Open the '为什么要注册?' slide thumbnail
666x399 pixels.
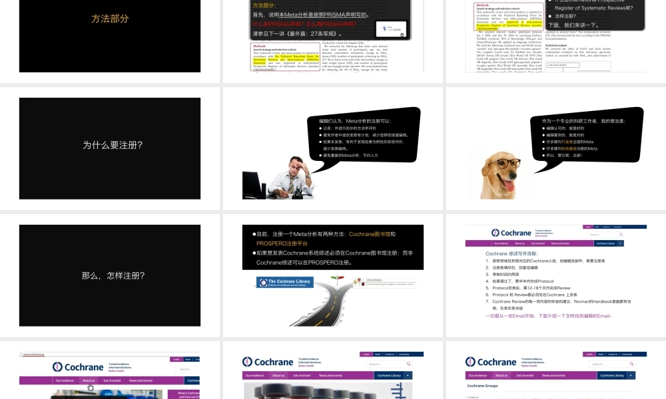(x=110, y=148)
